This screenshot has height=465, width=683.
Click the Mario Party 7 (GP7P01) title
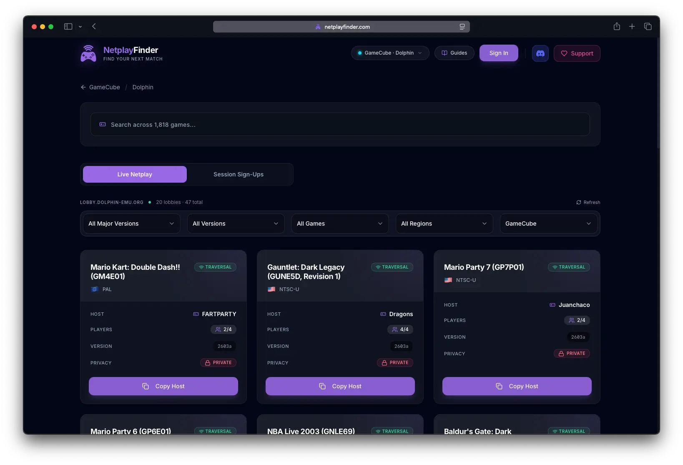pos(484,267)
